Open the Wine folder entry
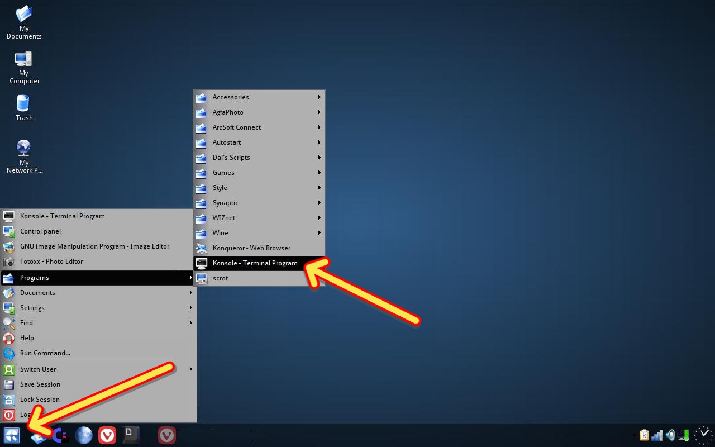Screen dimensions: 715x447 click(x=259, y=233)
